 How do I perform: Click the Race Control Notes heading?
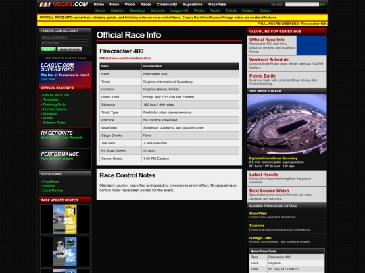[127, 175]
